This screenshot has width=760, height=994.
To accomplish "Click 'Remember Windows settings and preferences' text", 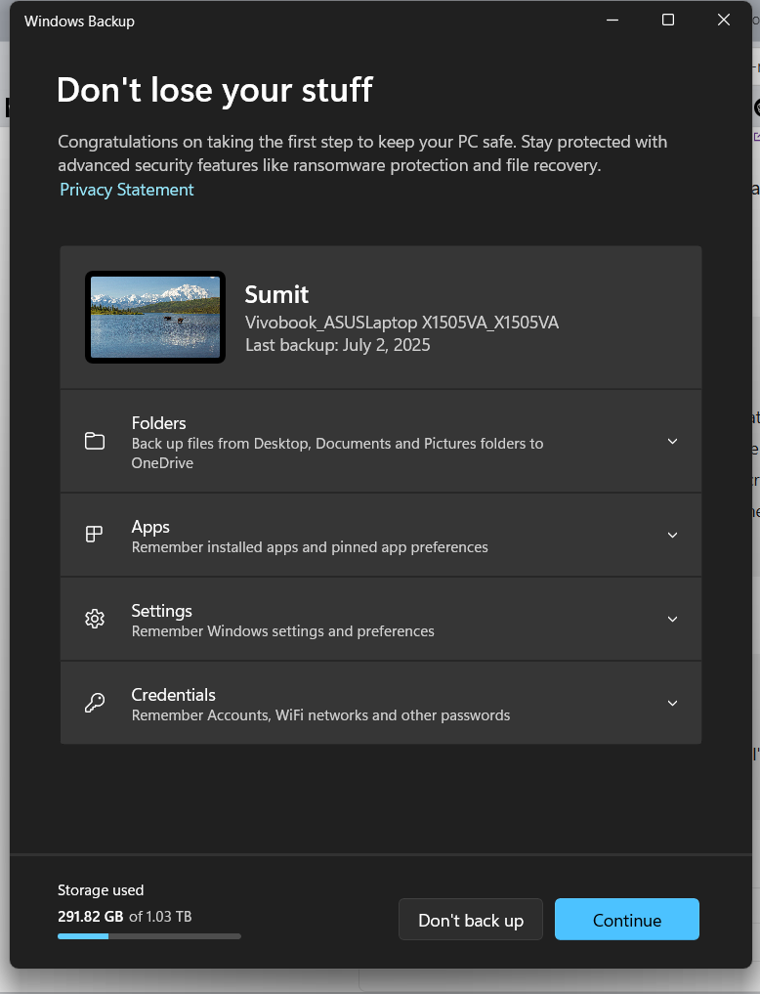I will 282,631.
